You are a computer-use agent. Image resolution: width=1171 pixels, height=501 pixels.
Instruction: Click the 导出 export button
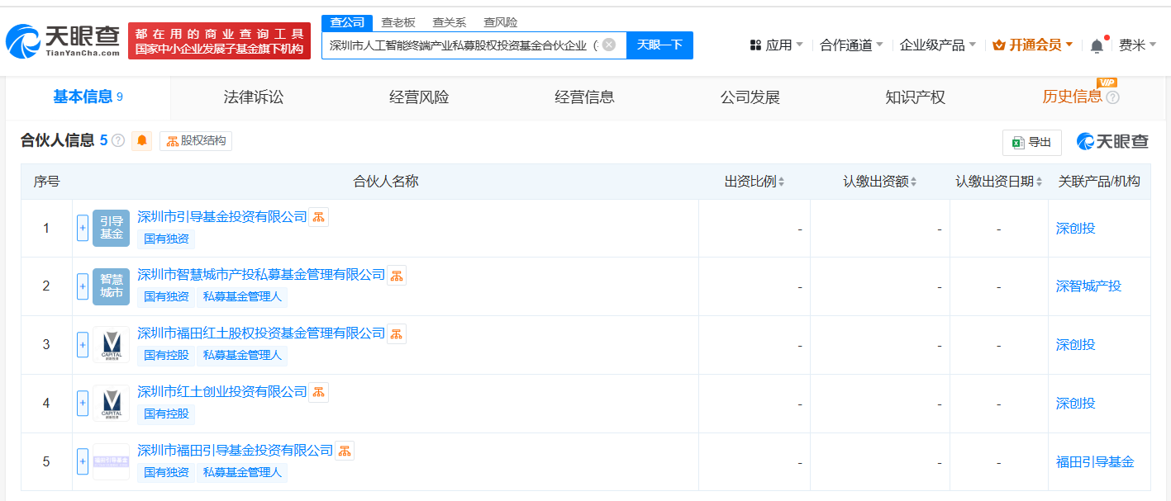(1031, 142)
